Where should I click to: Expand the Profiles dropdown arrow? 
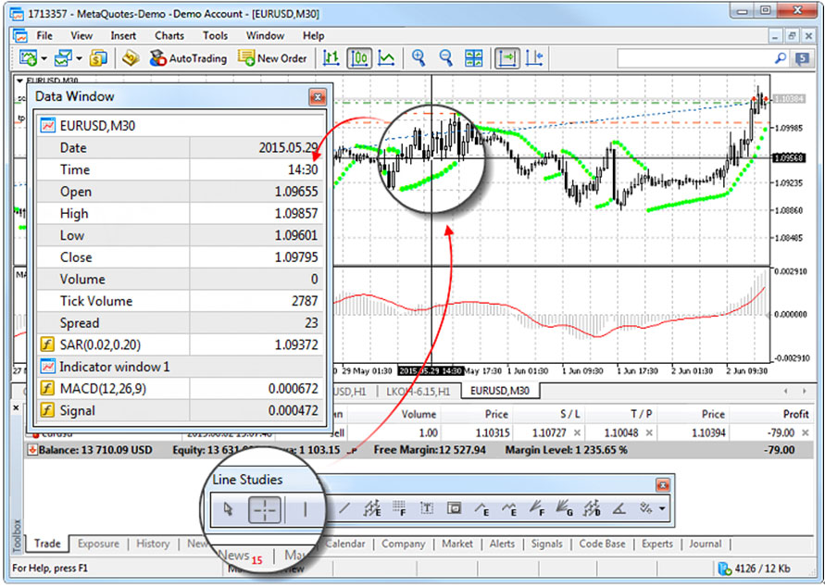click(79, 58)
